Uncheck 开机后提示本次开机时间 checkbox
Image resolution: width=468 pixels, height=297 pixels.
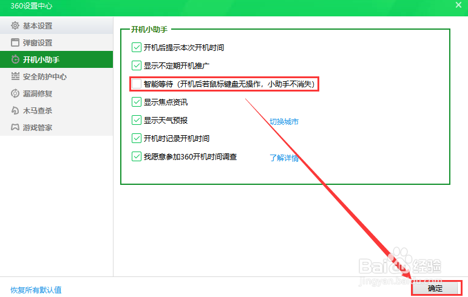(137, 47)
